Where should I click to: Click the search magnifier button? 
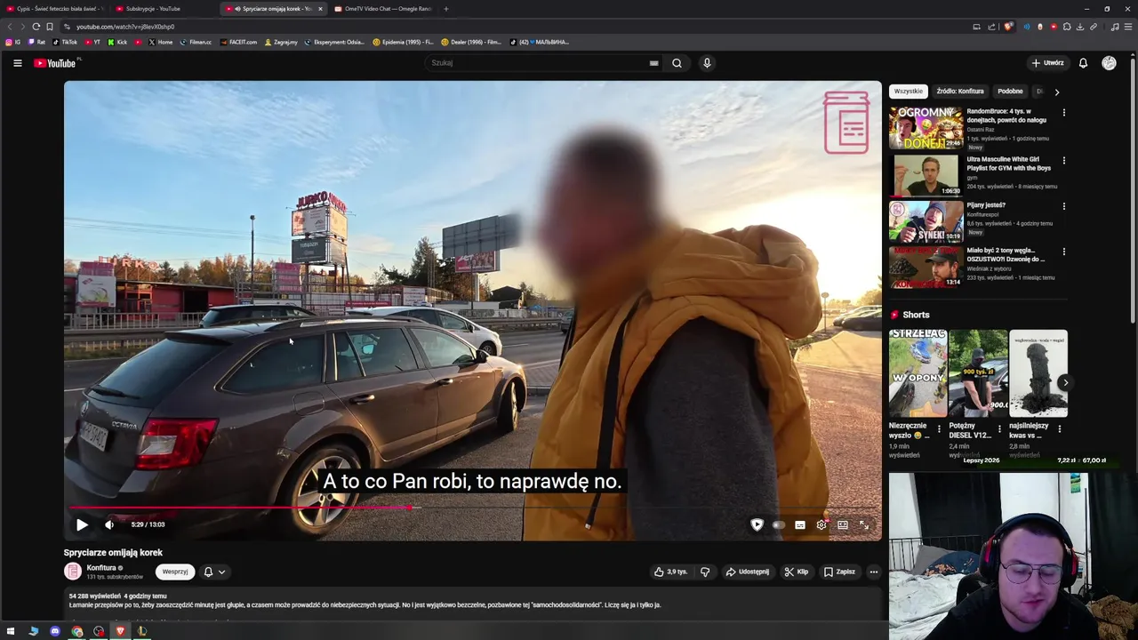pyautogui.click(x=677, y=63)
